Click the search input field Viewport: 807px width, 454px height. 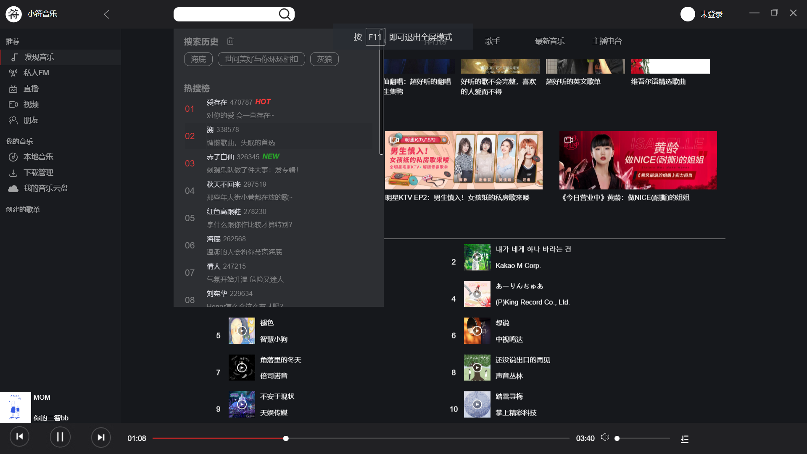226,14
